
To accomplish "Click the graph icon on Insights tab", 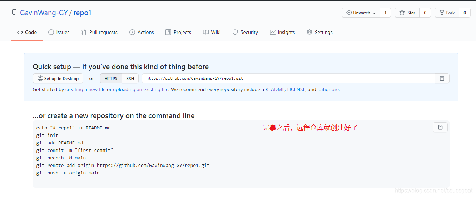I will click(x=273, y=32).
